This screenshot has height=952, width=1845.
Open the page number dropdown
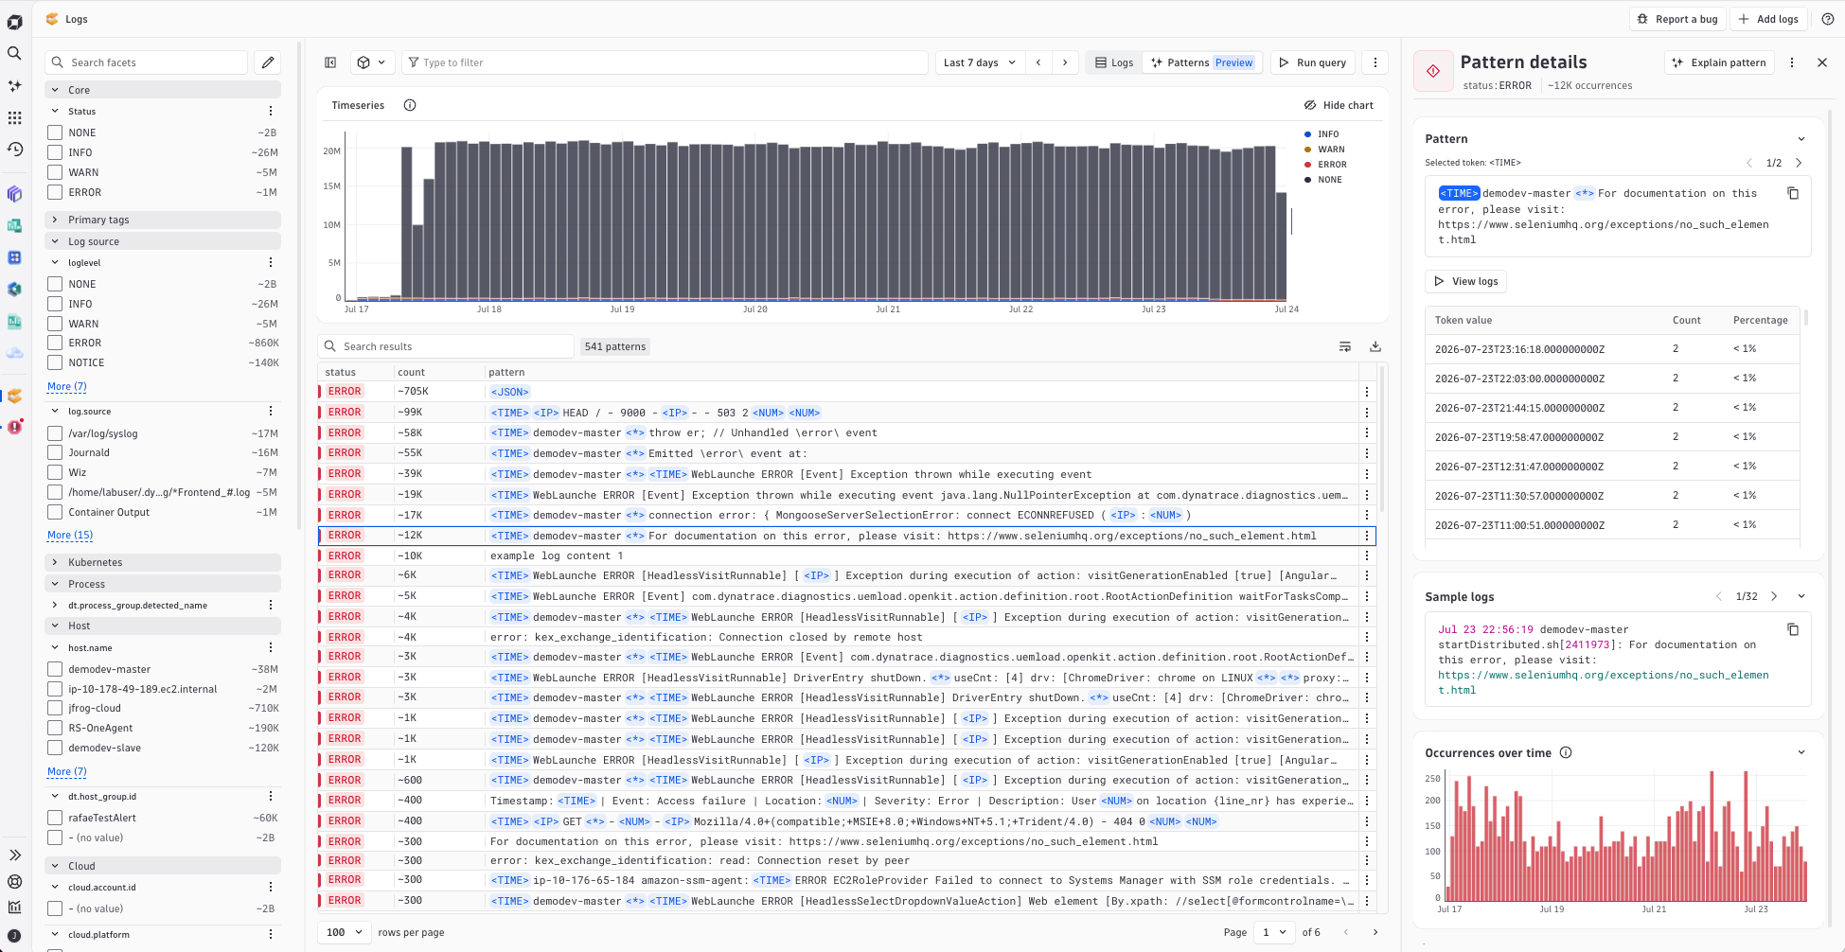tap(1274, 932)
